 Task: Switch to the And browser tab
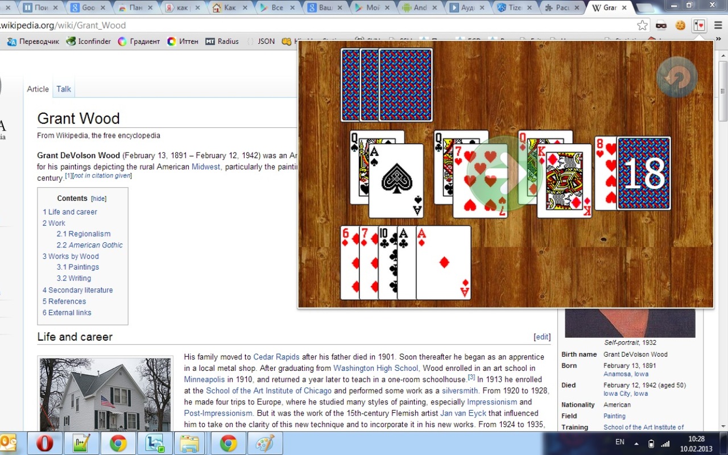(x=419, y=7)
